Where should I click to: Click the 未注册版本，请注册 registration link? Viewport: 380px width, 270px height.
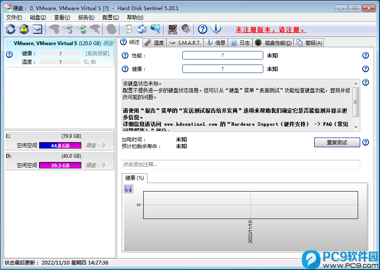(x=271, y=30)
